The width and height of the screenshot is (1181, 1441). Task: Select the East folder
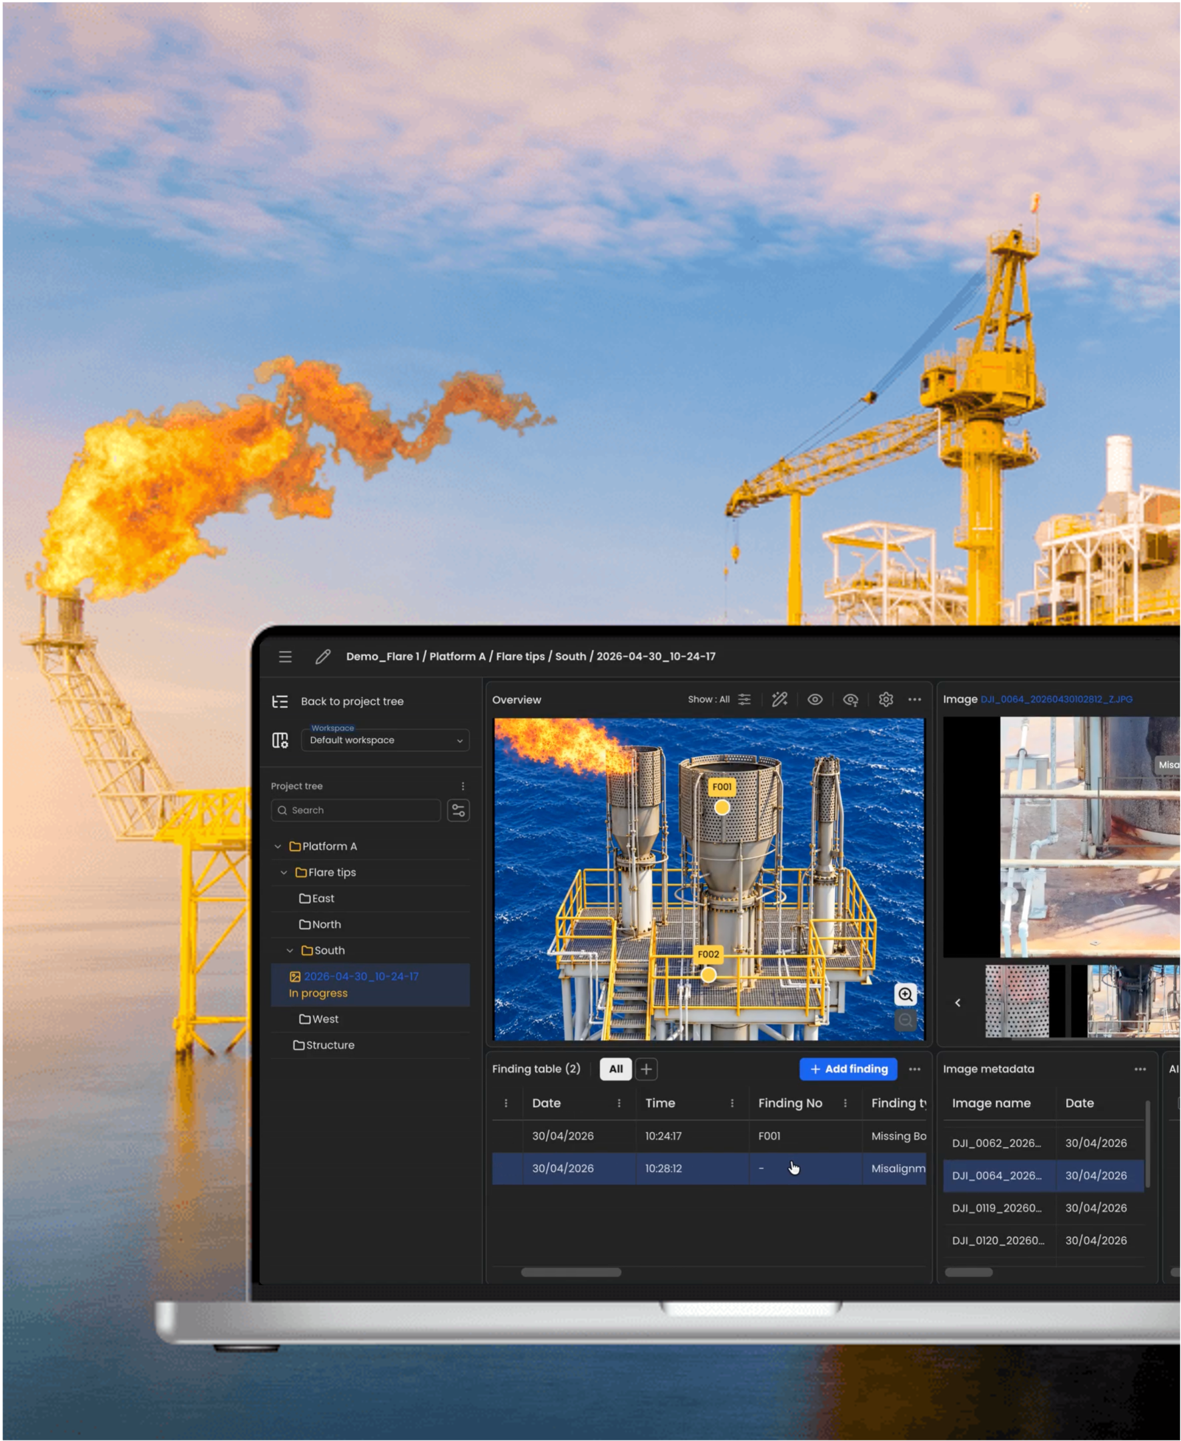tap(317, 898)
